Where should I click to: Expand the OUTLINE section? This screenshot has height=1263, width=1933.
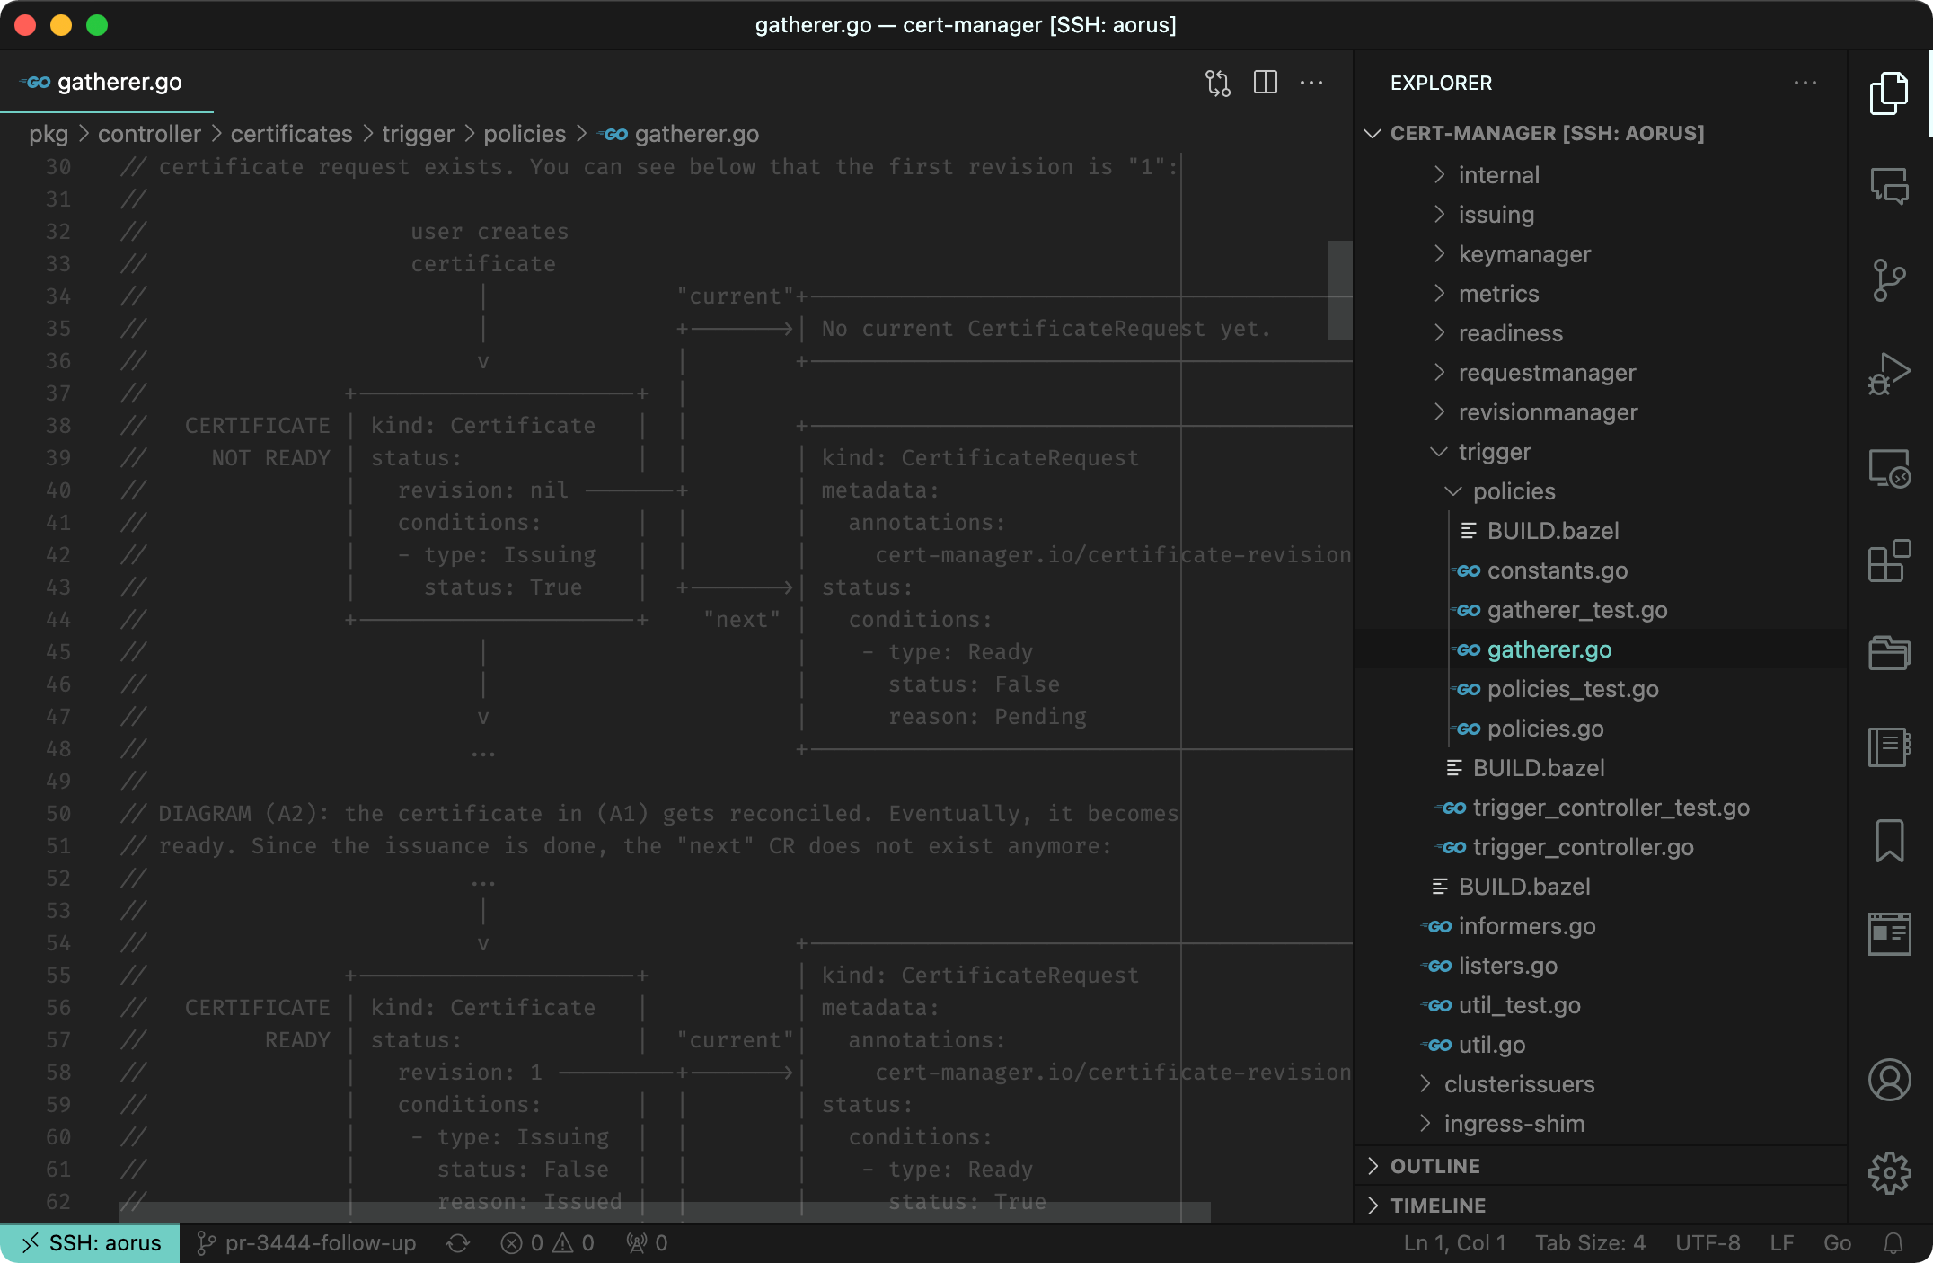[1434, 1166]
